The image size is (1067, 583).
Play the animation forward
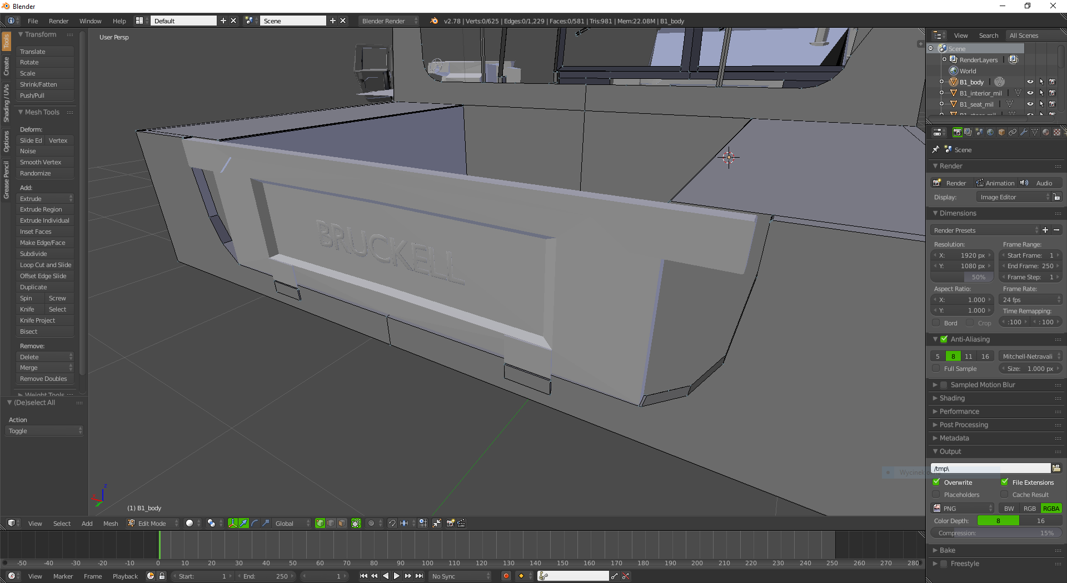pos(397,576)
